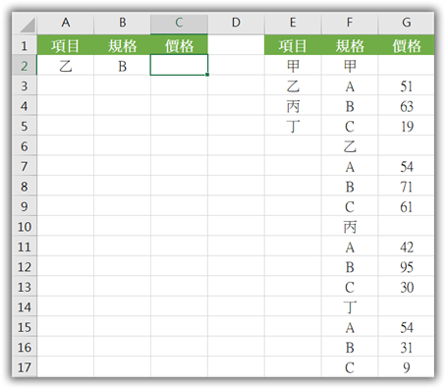Click cell E2 containing 甲
The height and width of the screenshot is (389, 446).
(293, 65)
